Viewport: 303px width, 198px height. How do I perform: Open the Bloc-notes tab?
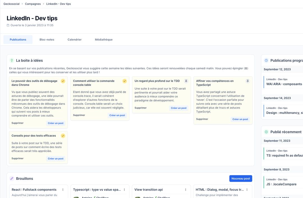click(47, 40)
